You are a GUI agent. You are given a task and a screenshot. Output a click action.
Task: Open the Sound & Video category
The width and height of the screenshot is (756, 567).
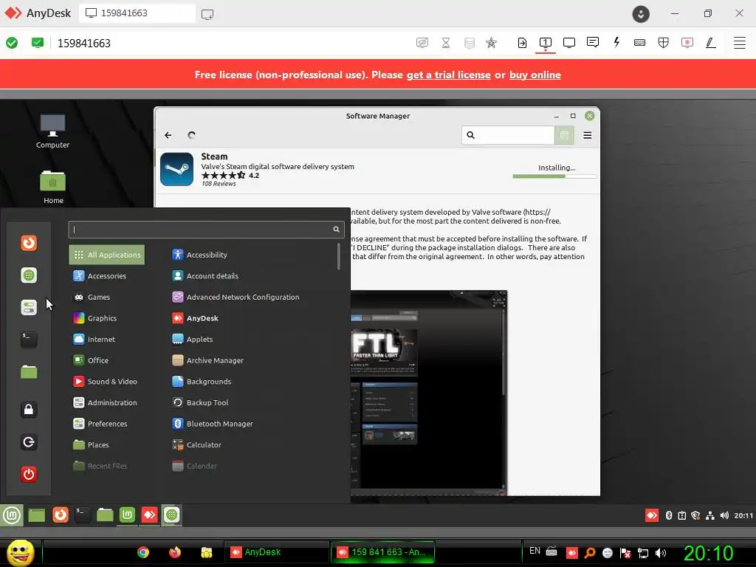(105, 382)
